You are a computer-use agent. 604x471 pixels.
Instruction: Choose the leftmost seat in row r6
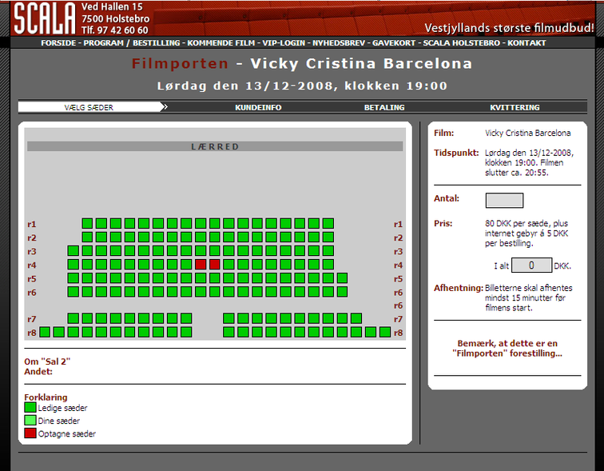(74, 292)
